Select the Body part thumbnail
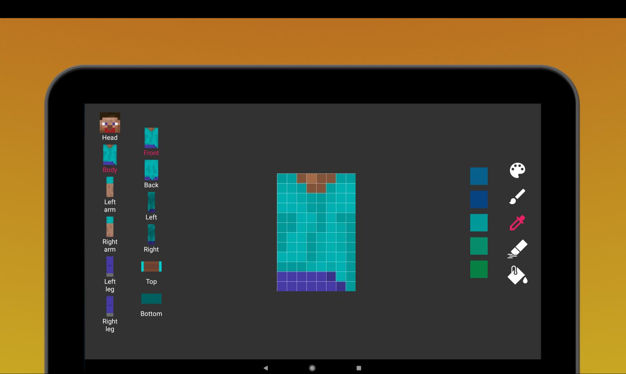626x374 pixels. coord(110,155)
